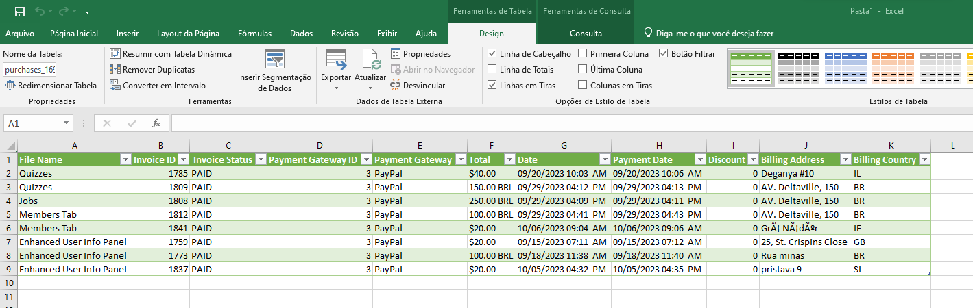
Task: Click the Resumir com Tabela Dinâmica icon
Action: (115, 54)
